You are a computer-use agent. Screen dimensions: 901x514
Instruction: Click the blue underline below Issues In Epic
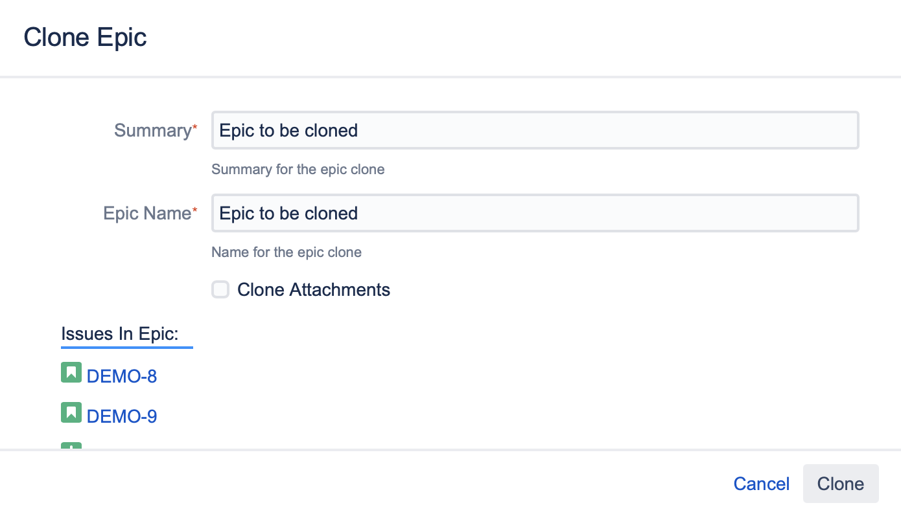pyautogui.click(x=127, y=348)
